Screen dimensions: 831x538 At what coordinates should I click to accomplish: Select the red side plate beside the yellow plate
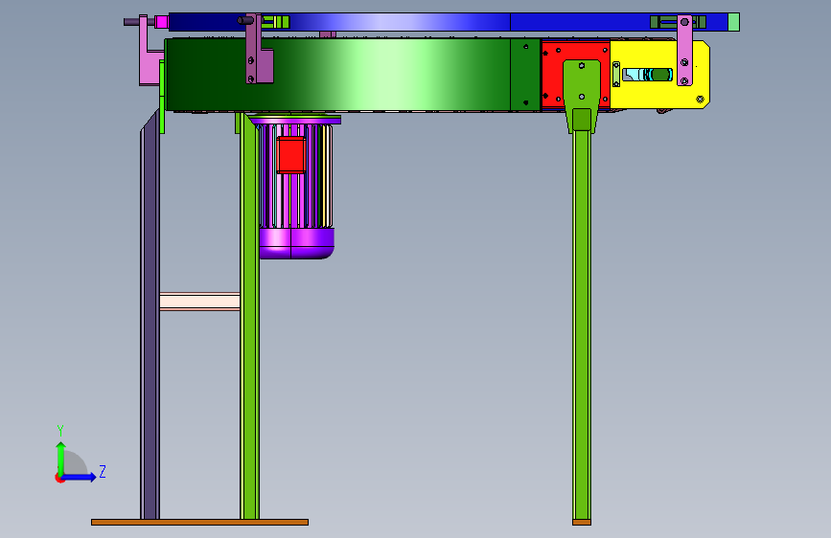[x=552, y=76]
